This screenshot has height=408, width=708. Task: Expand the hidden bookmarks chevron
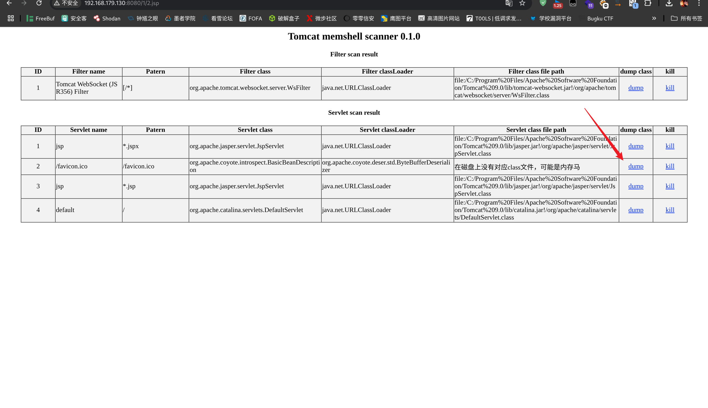[654, 19]
